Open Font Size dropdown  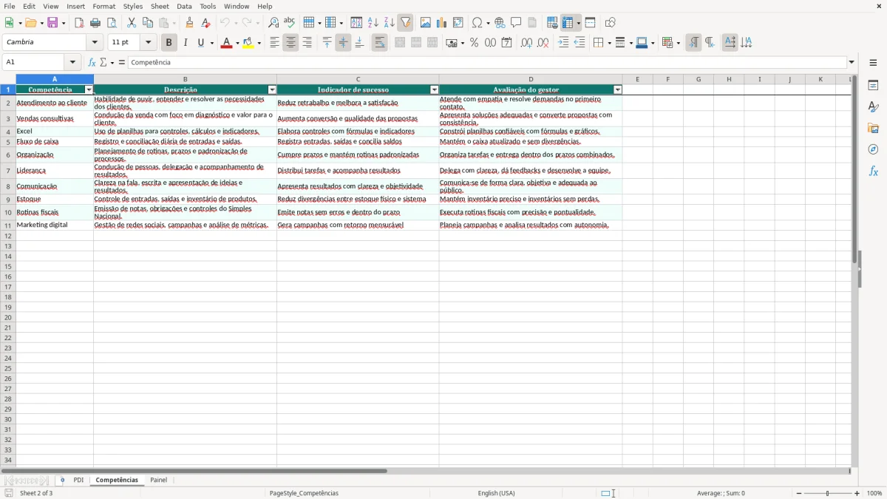click(x=148, y=43)
